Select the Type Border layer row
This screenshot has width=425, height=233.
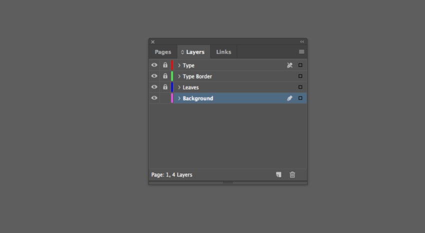pyautogui.click(x=230, y=76)
